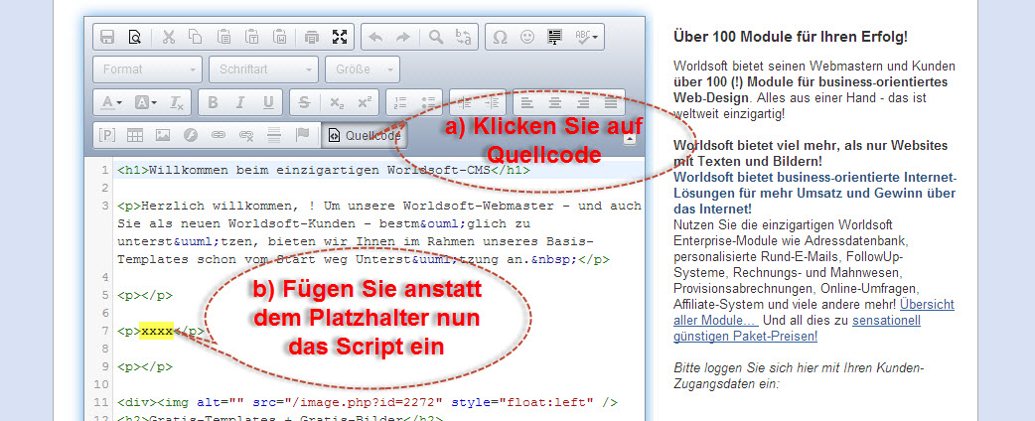Open the background color picker
1035x421 pixels.
(145, 102)
